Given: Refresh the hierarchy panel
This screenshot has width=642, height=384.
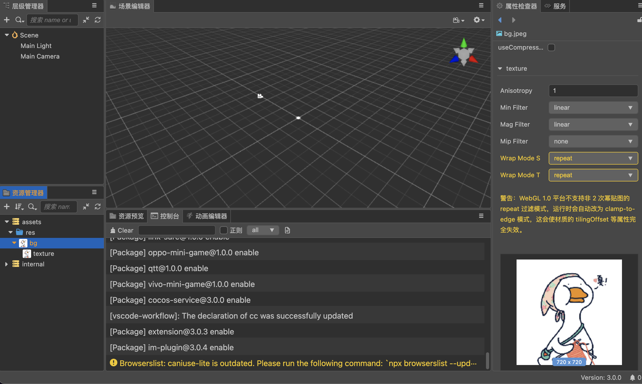Looking at the screenshot, I should (98, 20).
